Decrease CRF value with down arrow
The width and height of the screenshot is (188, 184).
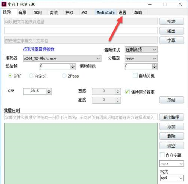(49, 93)
